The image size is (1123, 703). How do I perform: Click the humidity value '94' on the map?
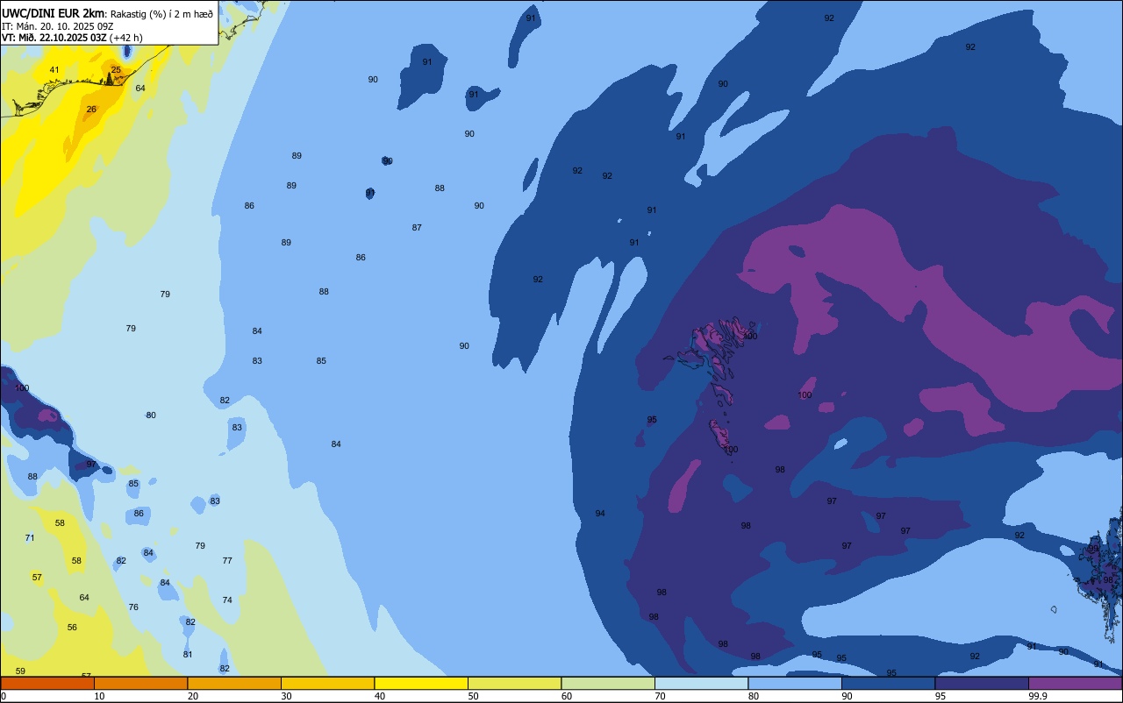pyautogui.click(x=600, y=514)
